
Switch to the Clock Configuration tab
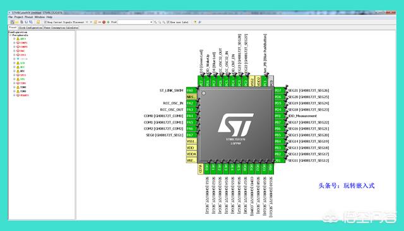(x=30, y=28)
